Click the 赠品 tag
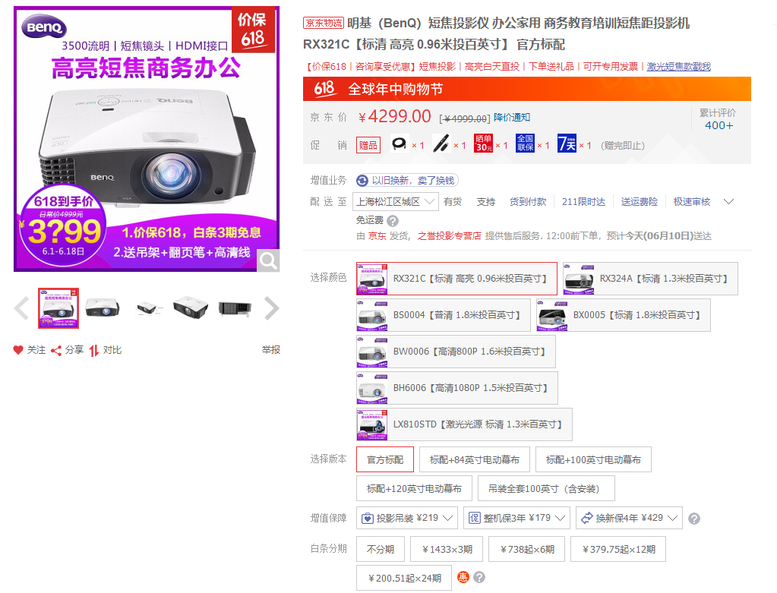The height and width of the screenshot is (593, 777). 368,145
